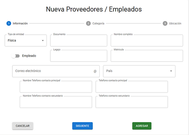Click the step 1 circle icon
The image size is (189, 135).
pyautogui.click(x=9, y=23)
